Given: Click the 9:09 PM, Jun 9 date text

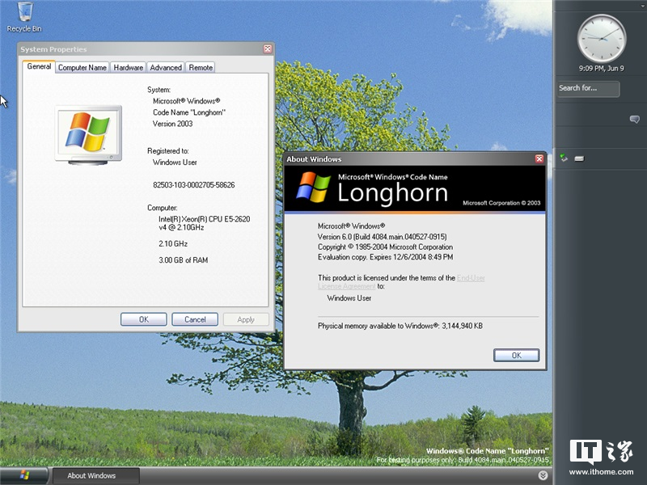Looking at the screenshot, I should (x=601, y=69).
